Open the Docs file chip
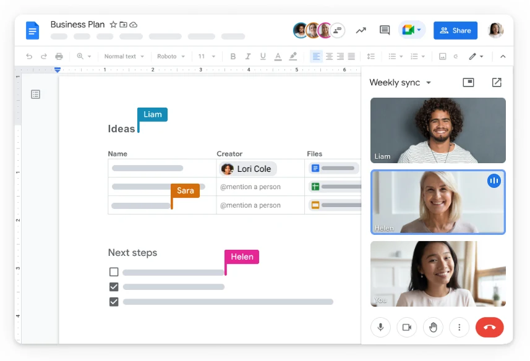Image resolution: width=530 pixels, height=361 pixels. pyautogui.click(x=333, y=168)
